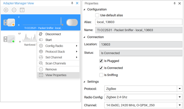Image resolution: width=184 pixels, height=109 pixels.
Task: Toggle the TI CC2531 sniffer capture switch
Action: click(x=72, y=22)
